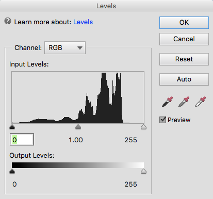
Task: Click the help question mark icon
Action: 8,21
